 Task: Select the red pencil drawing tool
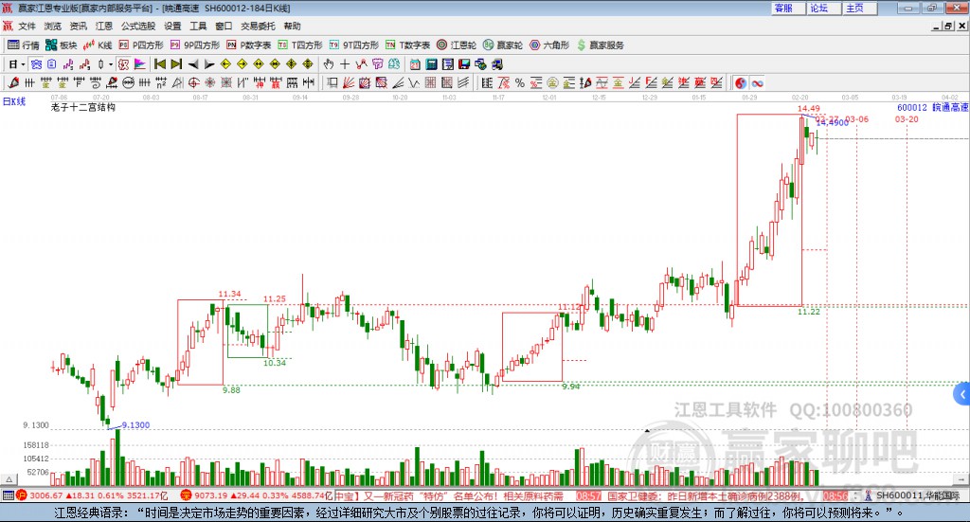tap(13, 82)
